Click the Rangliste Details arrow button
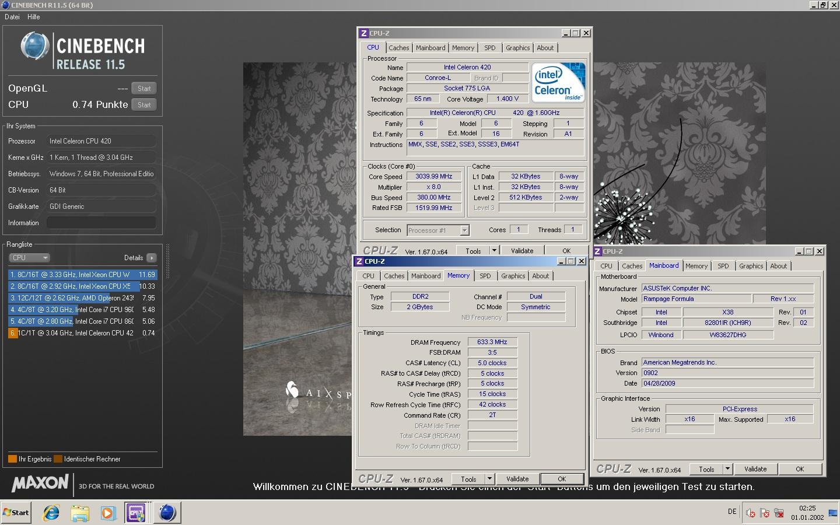The height and width of the screenshot is (525, 840). pyautogui.click(x=151, y=258)
